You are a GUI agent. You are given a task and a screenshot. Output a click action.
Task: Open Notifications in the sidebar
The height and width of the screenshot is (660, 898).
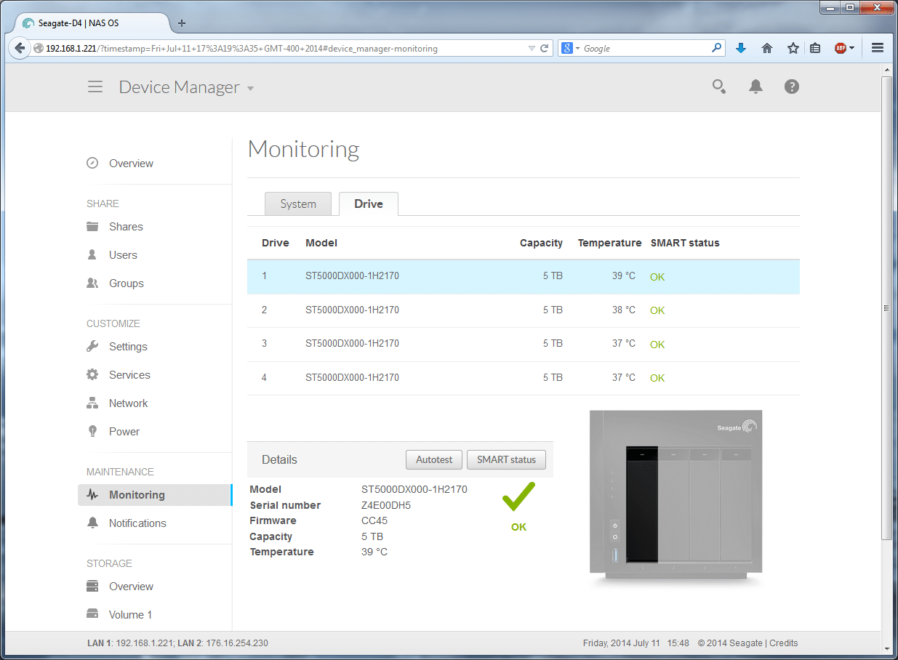point(137,523)
